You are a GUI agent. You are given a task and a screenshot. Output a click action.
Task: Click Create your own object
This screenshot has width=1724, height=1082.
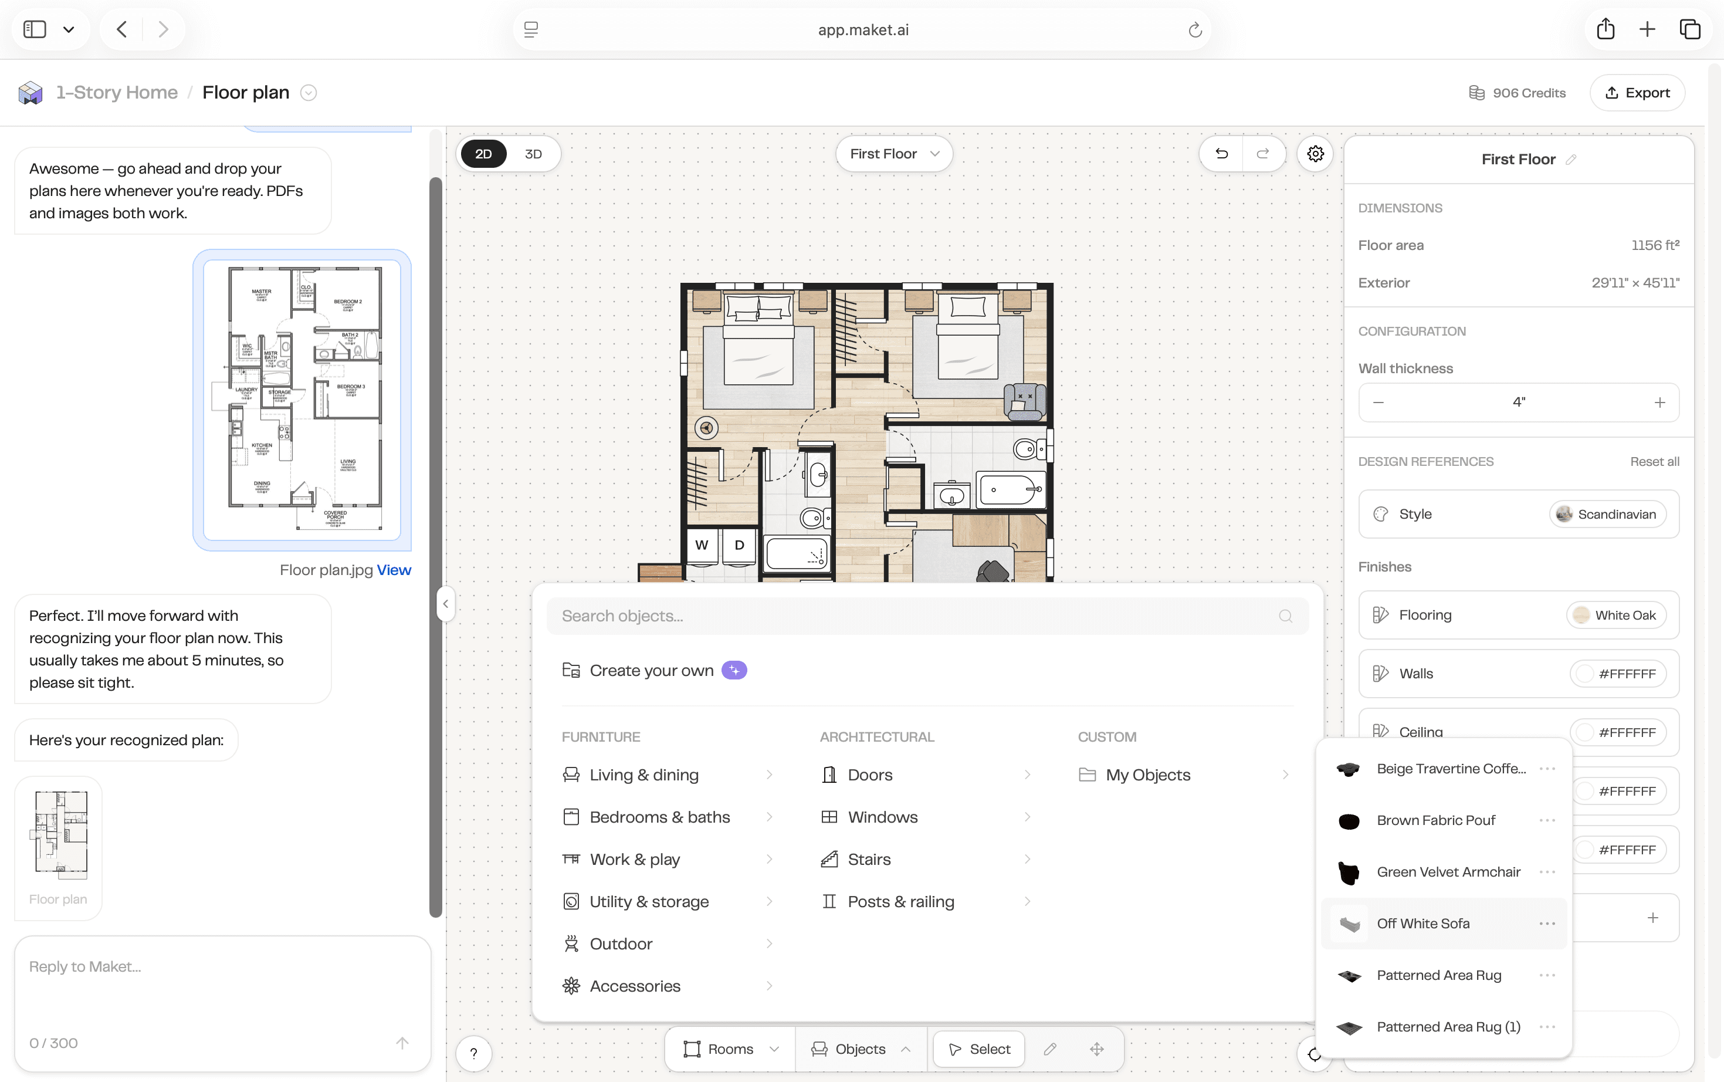[654, 671]
